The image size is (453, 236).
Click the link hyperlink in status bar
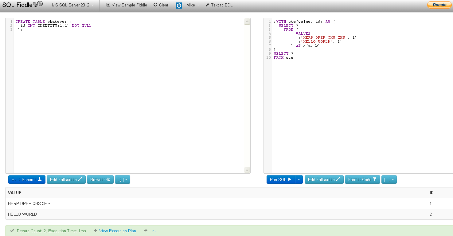153,231
